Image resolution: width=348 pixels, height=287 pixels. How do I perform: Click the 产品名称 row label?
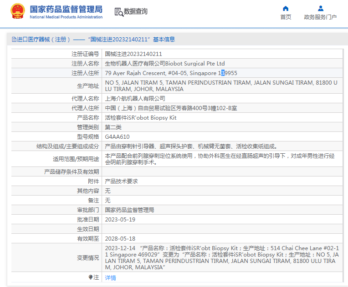click(88, 118)
